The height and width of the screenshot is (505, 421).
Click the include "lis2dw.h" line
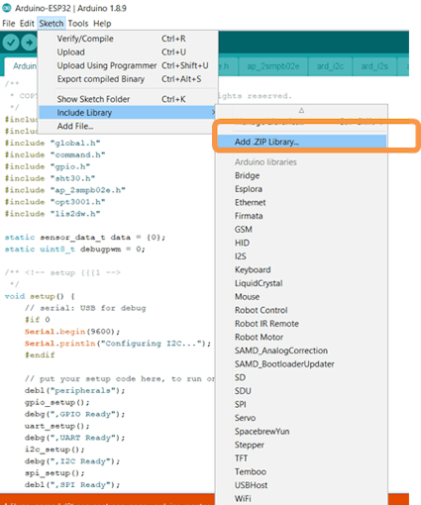pyautogui.click(x=53, y=214)
